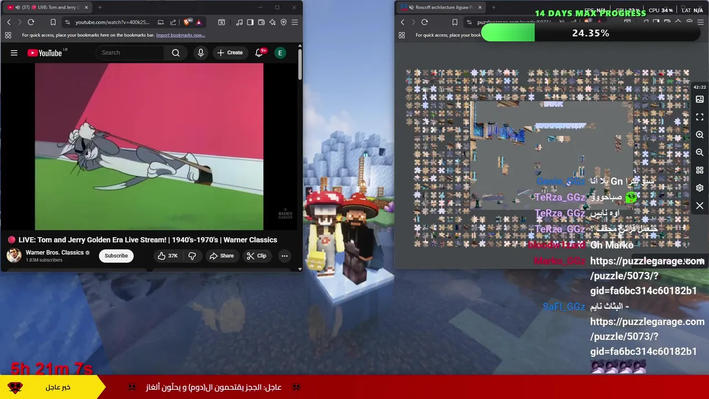Screen dimensions: 709x399
Task: Open Brave main menu in YouTube window
Action: pos(295,22)
